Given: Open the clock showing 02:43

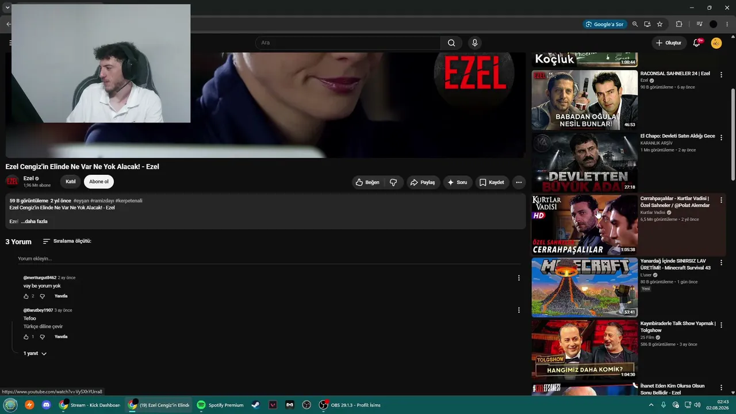Looking at the screenshot, I should coord(718,405).
